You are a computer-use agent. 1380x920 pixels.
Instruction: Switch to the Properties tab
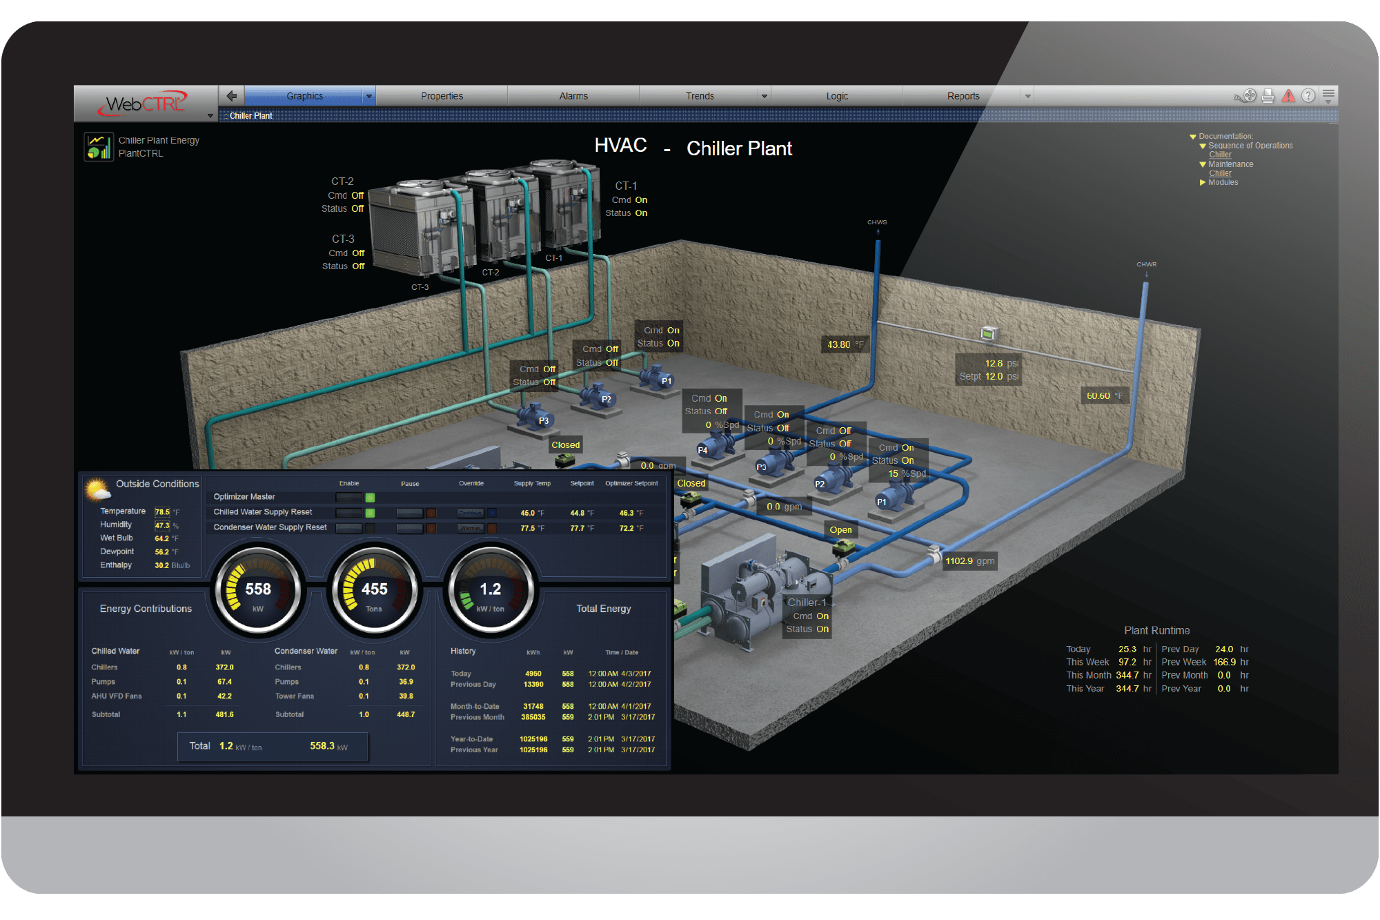(x=442, y=97)
